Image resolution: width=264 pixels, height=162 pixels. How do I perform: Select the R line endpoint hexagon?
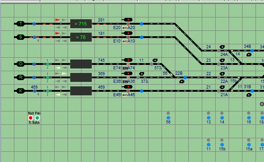coord(21,77)
